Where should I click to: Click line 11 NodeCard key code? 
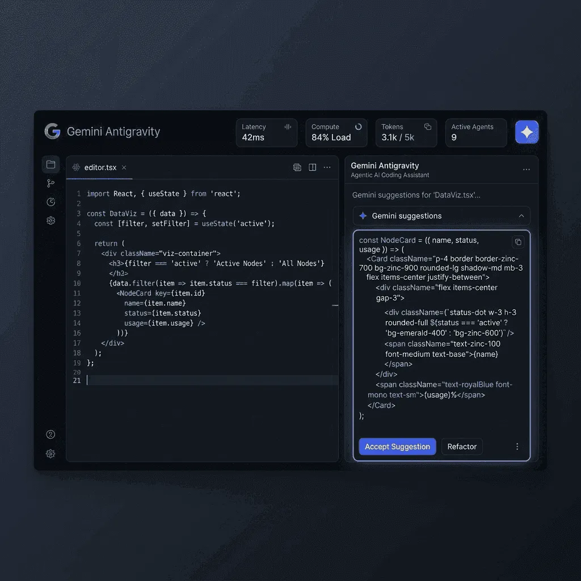click(x=161, y=293)
